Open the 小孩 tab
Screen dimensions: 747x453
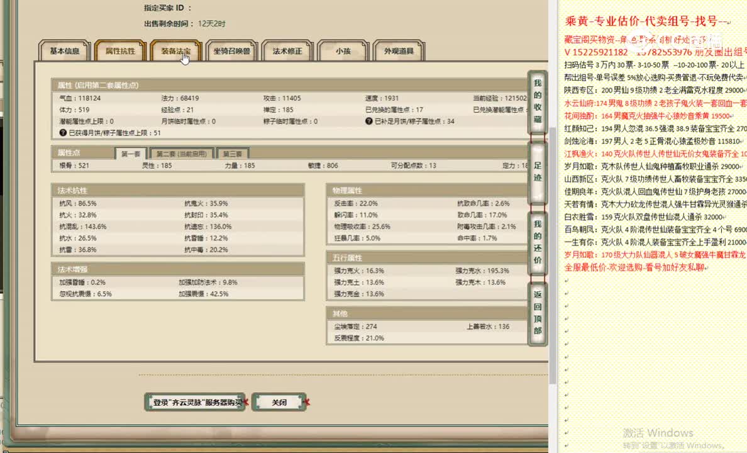[343, 50]
